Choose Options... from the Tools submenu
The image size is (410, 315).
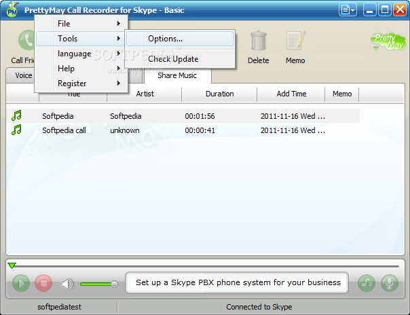tap(180, 39)
